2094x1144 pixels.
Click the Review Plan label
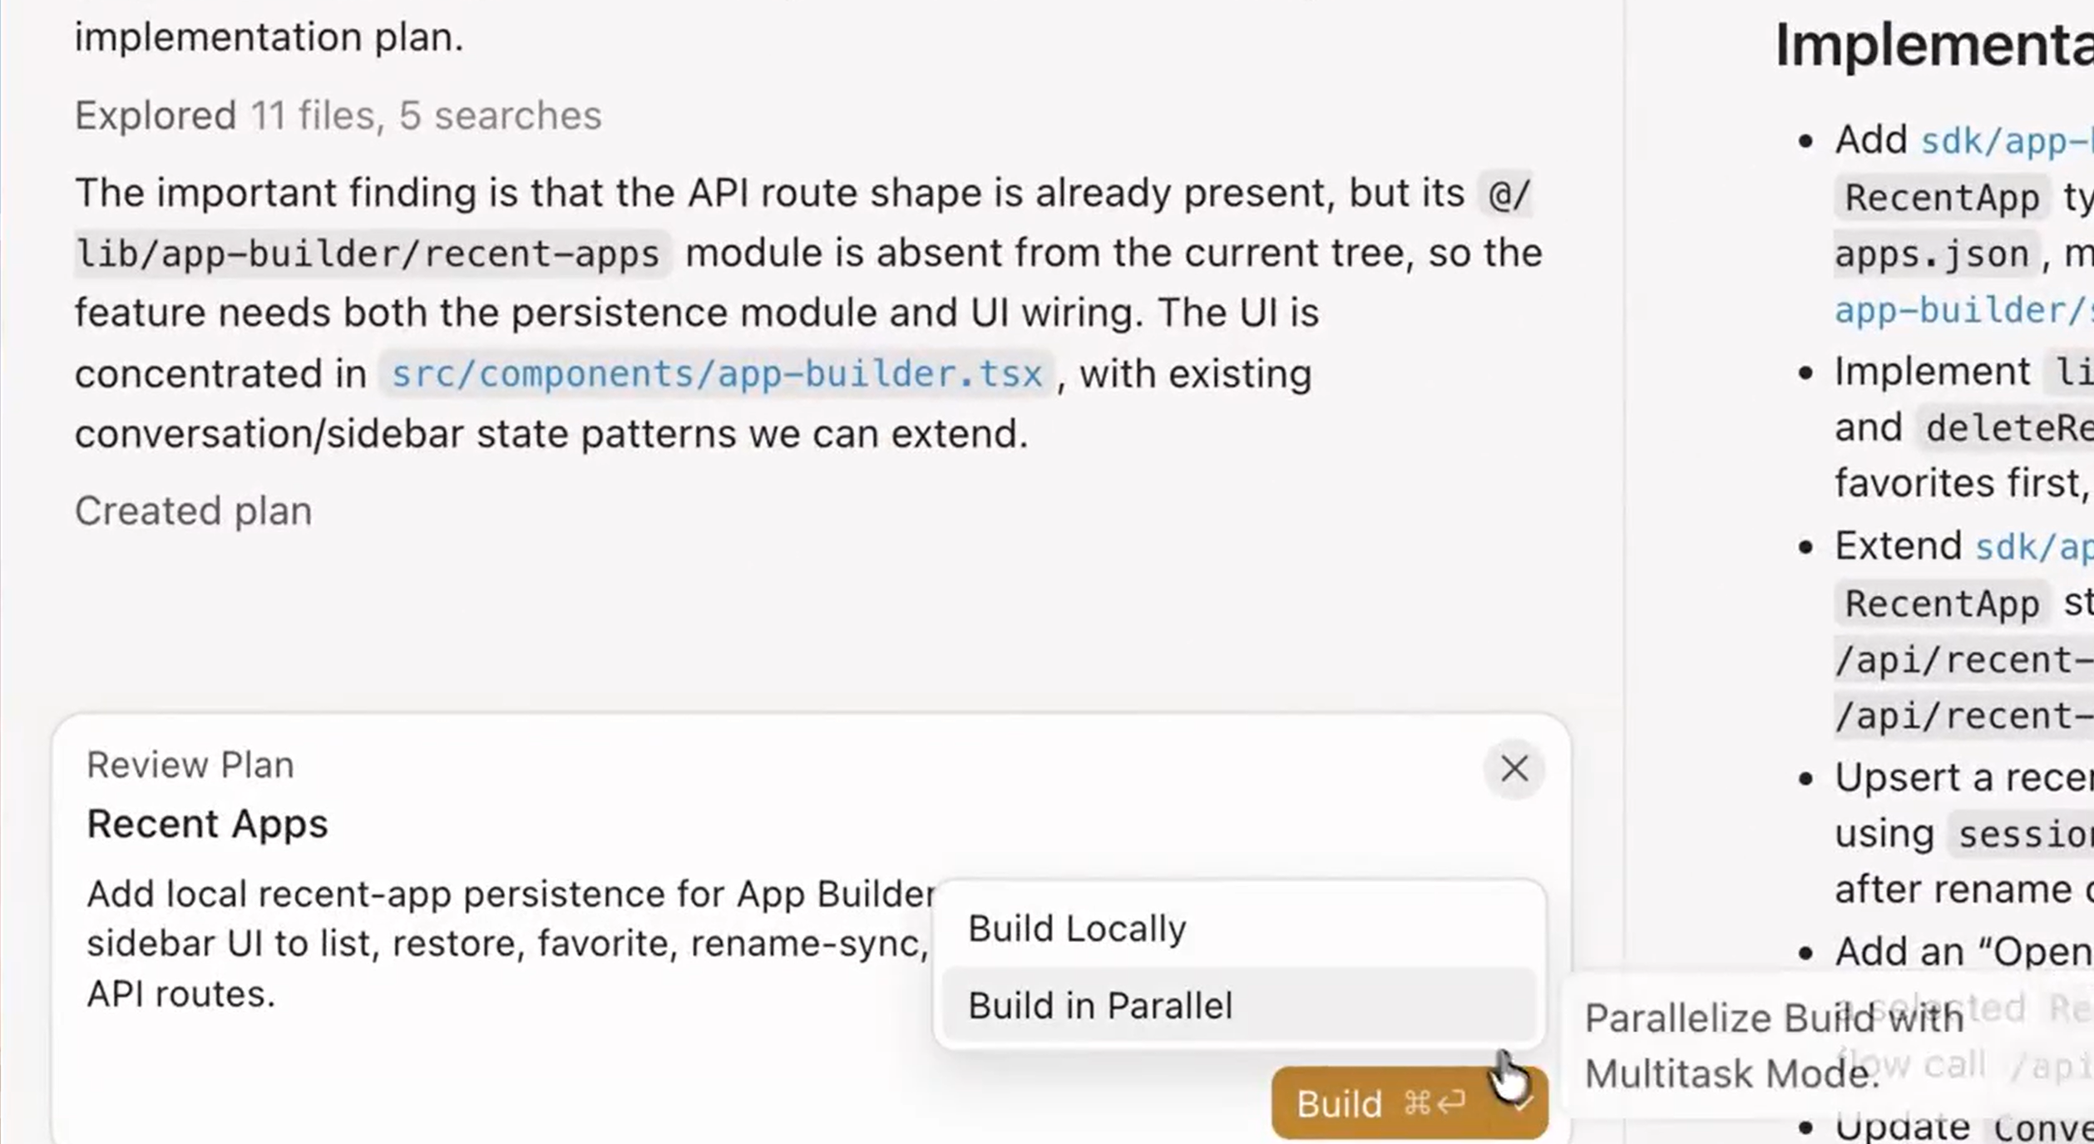(x=190, y=765)
